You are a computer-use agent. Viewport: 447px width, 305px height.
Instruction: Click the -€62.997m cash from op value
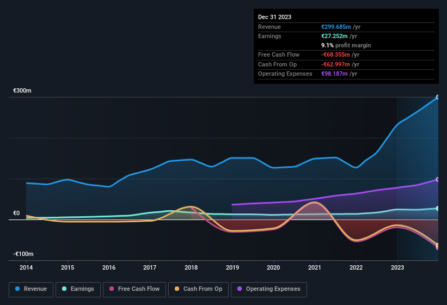point(335,64)
